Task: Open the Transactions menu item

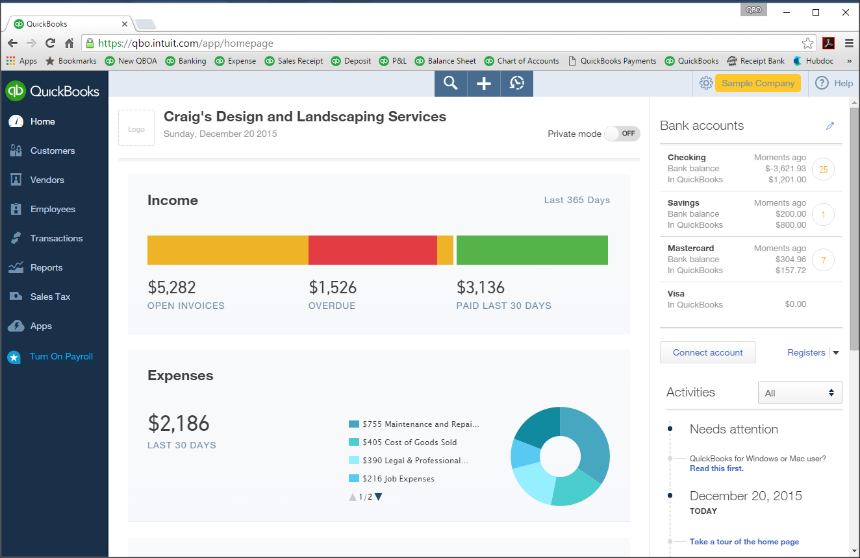Action: 57,238
